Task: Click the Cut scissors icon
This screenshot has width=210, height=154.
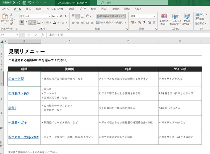Action: pos(11,14)
